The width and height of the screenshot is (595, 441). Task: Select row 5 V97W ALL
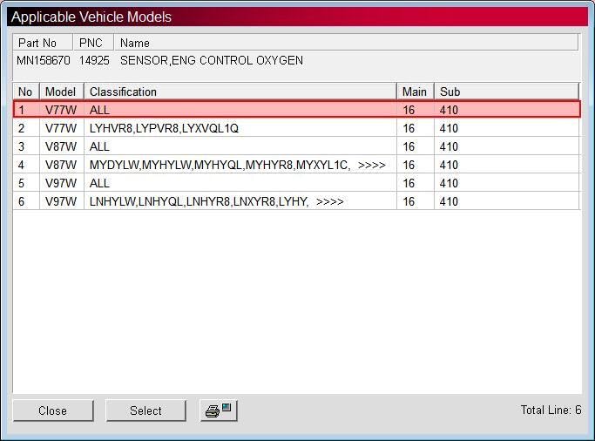pos(296,183)
